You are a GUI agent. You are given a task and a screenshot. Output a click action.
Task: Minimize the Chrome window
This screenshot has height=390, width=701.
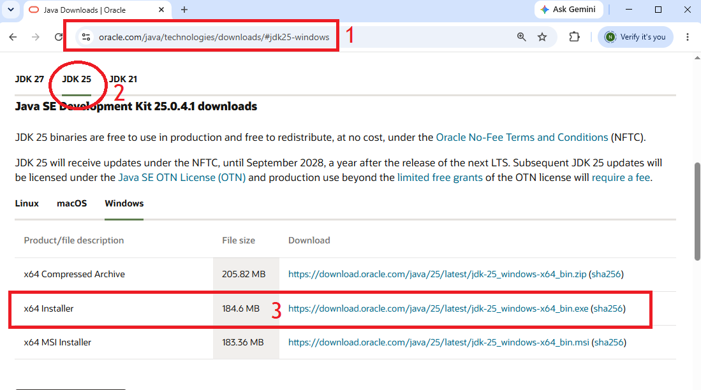[628, 10]
